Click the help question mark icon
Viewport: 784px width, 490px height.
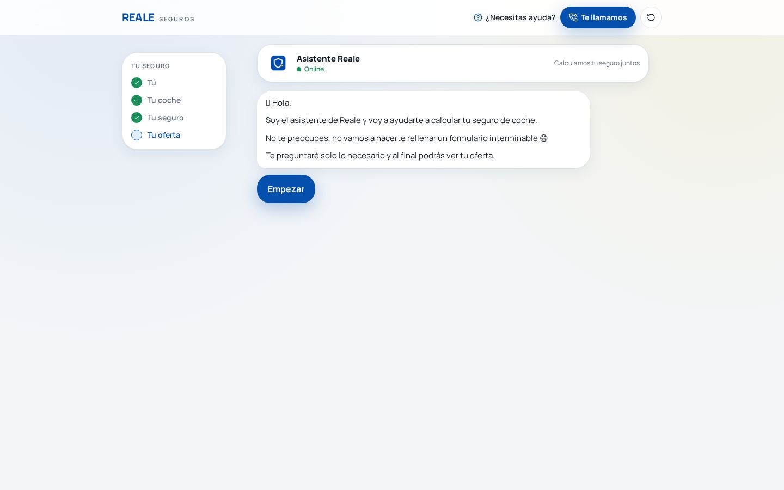click(x=478, y=17)
